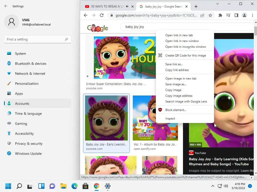
Task: Select Open image in new tab
Action: [x=185, y=78]
